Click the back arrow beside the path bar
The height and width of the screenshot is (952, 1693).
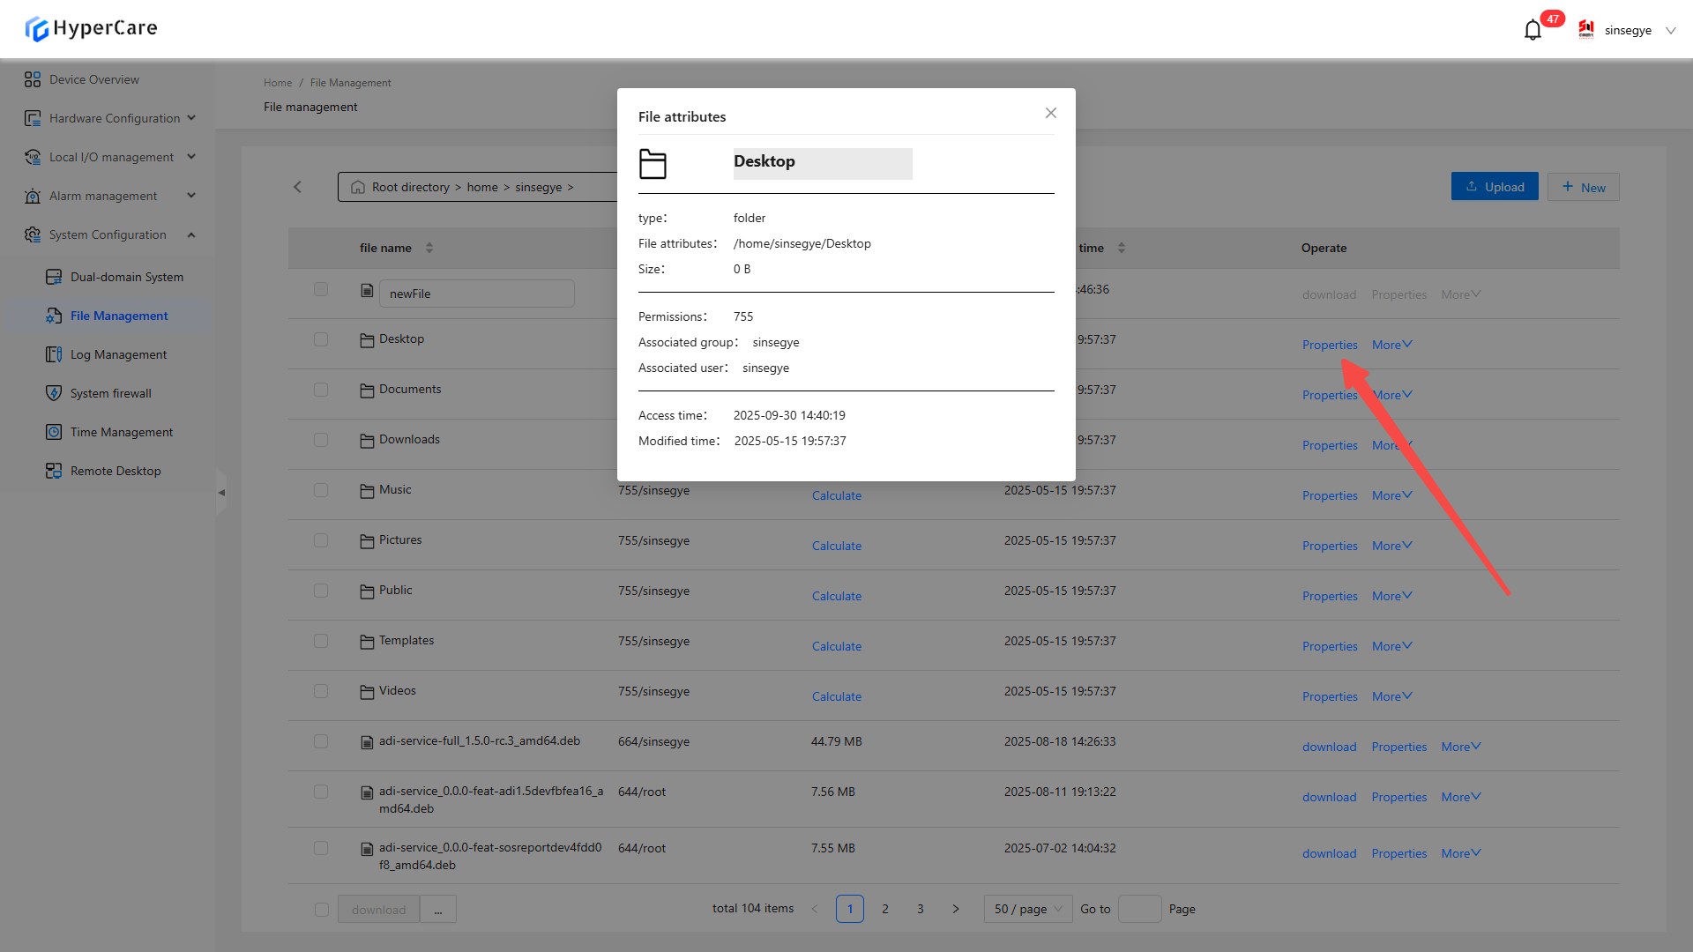[x=298, y=187]
